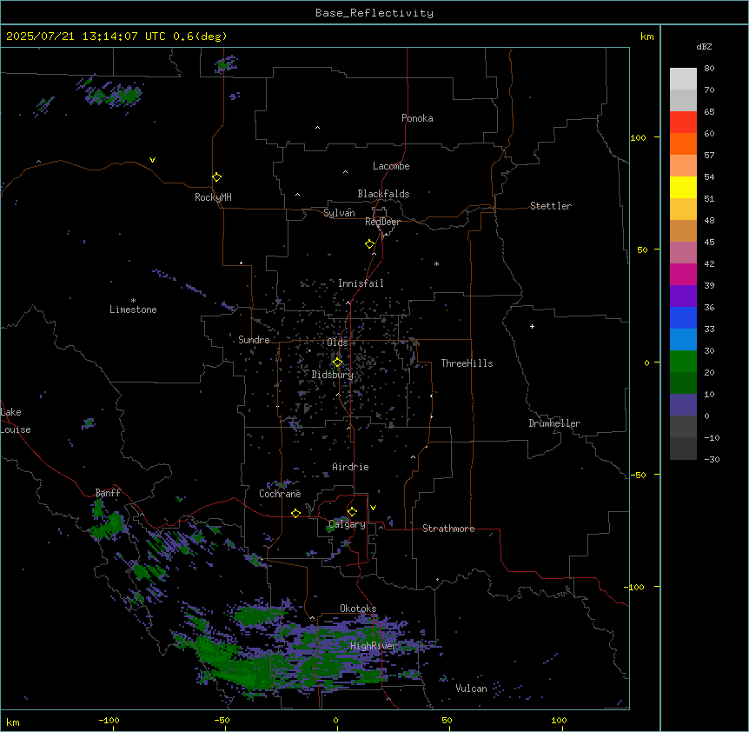Select the Lacombe label on the map
749x732 pixels.
pyautogui.click(x=391, y=166)
